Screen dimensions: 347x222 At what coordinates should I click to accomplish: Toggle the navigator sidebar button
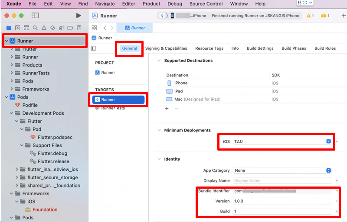coord(35,16)
